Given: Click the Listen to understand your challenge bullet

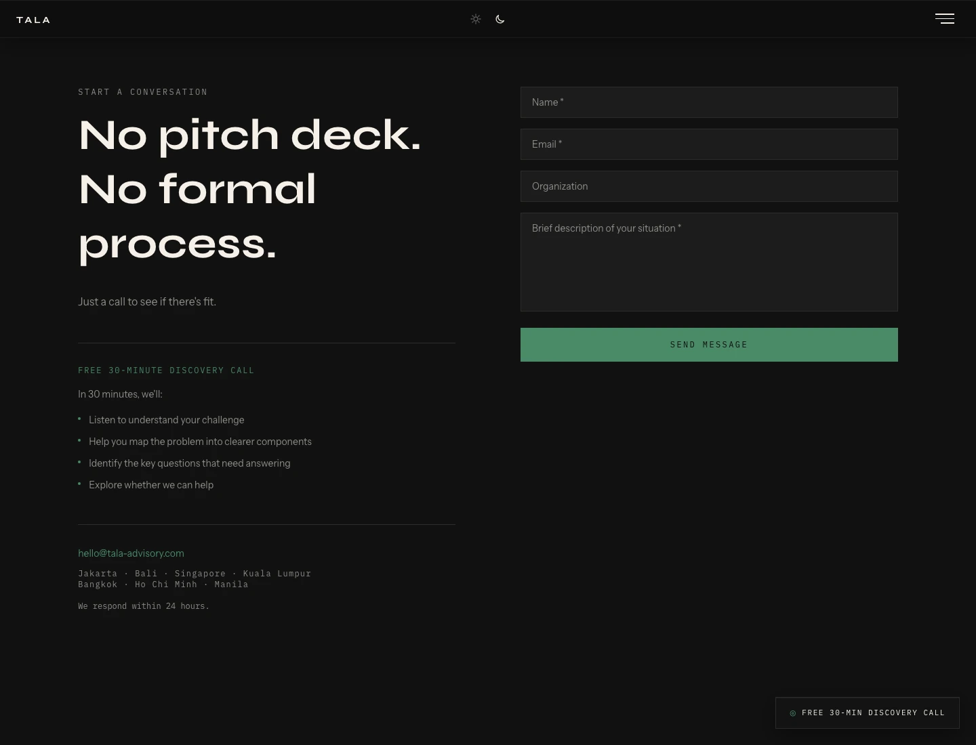Looking at the screenshot, I should tap(166, 420).
